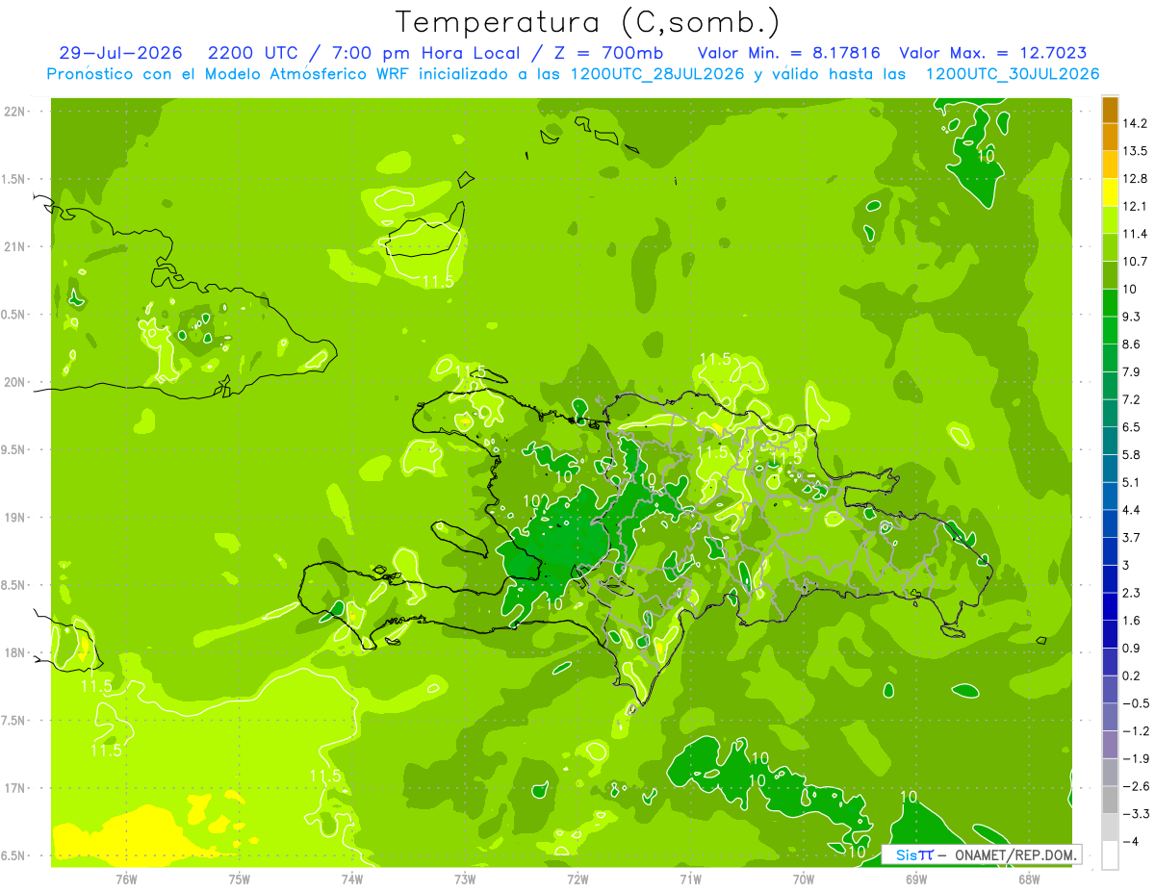Viewport: 1155px width, 892px height.
Task: Click the '74W' longitude axis label
Action: [x=352, y=879]
